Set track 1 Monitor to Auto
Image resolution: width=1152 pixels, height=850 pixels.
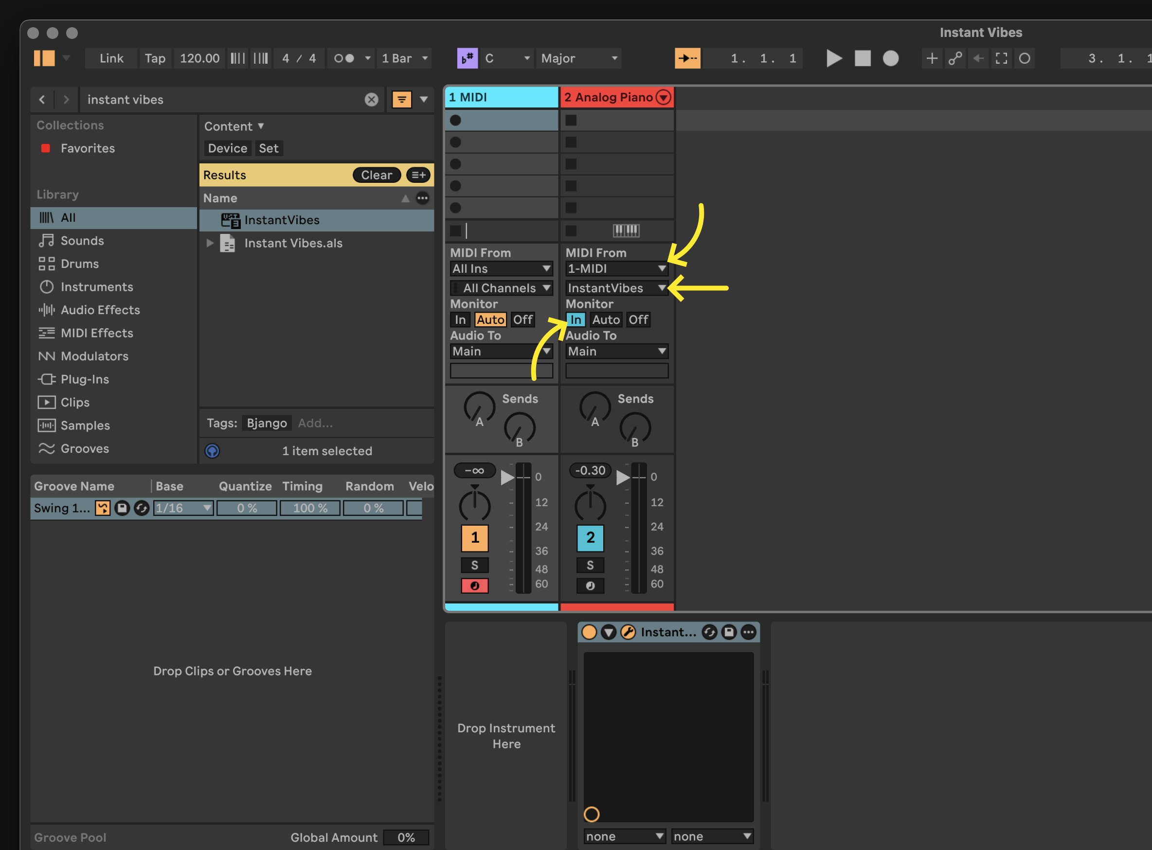pyautogui.click(x=490, y=319)
